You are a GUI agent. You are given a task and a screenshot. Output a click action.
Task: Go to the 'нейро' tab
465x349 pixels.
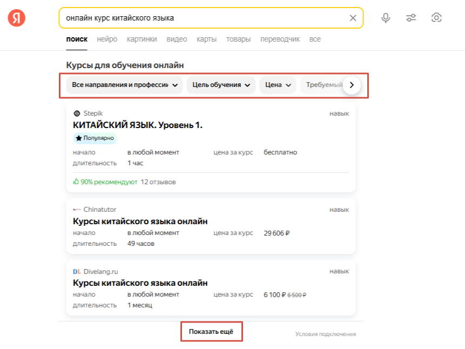[x=107, y=39]
